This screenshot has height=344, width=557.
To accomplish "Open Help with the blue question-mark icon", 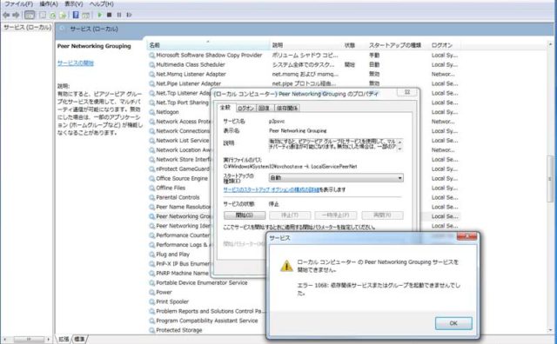I will 76,15.
